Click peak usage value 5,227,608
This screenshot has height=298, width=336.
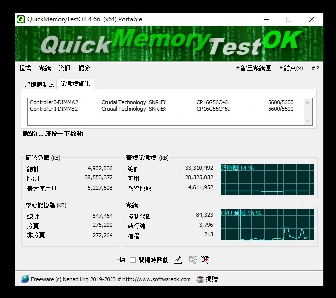pyautogui.click(x=100, y=188)
